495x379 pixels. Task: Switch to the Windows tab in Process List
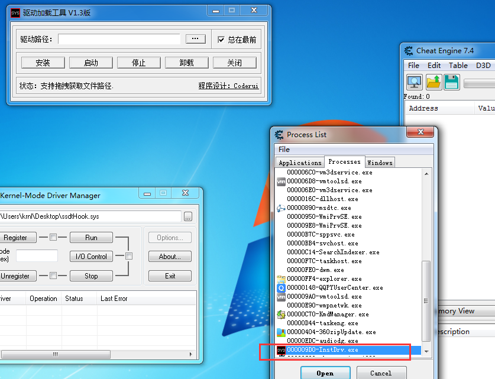(x=379, y=163)
